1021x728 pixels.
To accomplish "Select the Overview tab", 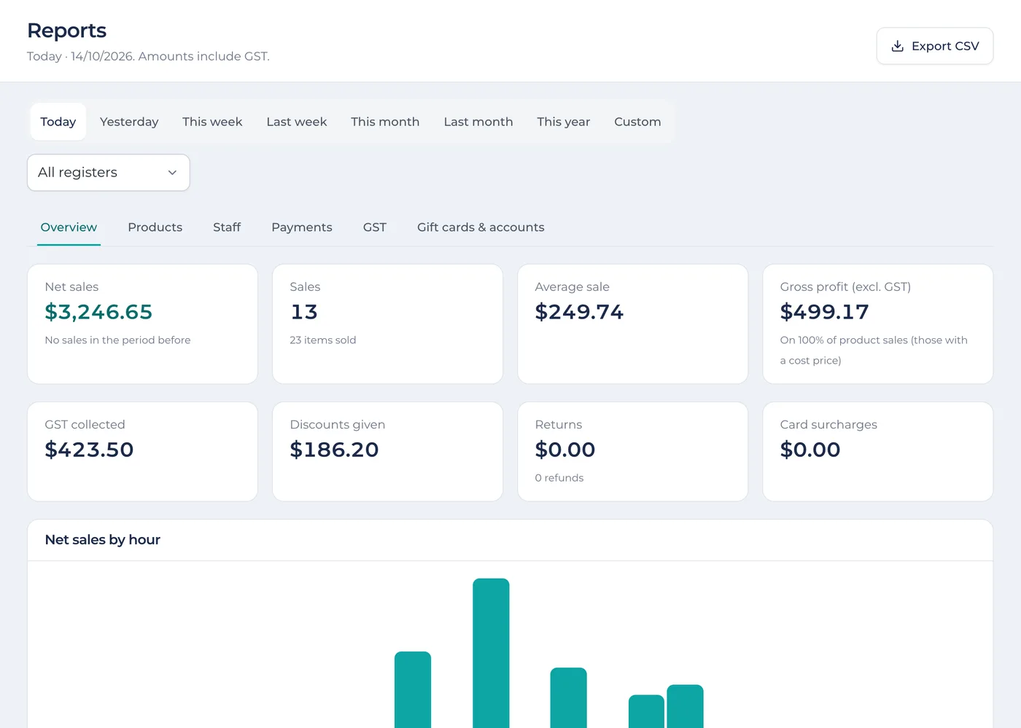I will pos(69,227).
